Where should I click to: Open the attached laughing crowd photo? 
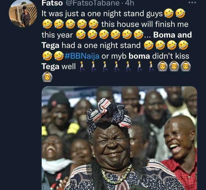119,138
